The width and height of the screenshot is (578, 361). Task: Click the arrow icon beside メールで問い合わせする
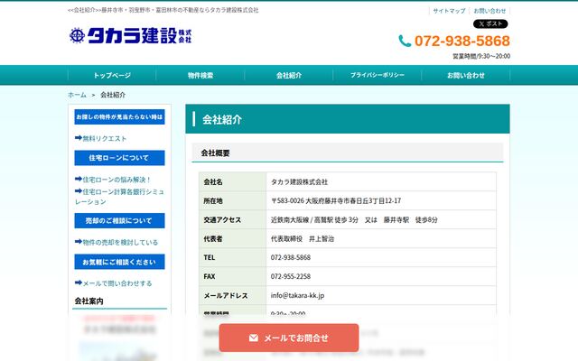(79, 282)
